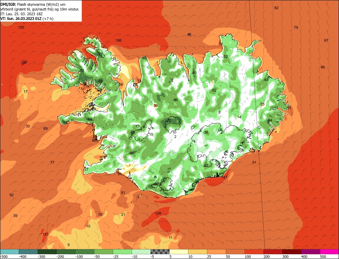Select the pale yellow 5 to 10 swatch
The height and width of the screenshot is (259, 339).
[x=179, y=252]
